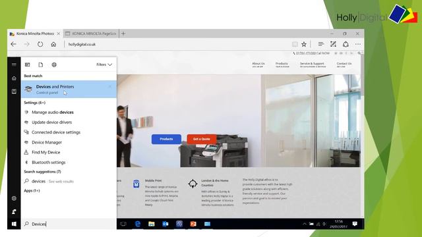422x237 pixels.
Task: Go forward in the browser
Action: pos(26,44)
